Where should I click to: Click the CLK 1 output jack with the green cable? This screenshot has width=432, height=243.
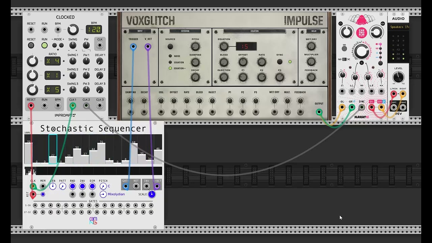pos(73,106)
